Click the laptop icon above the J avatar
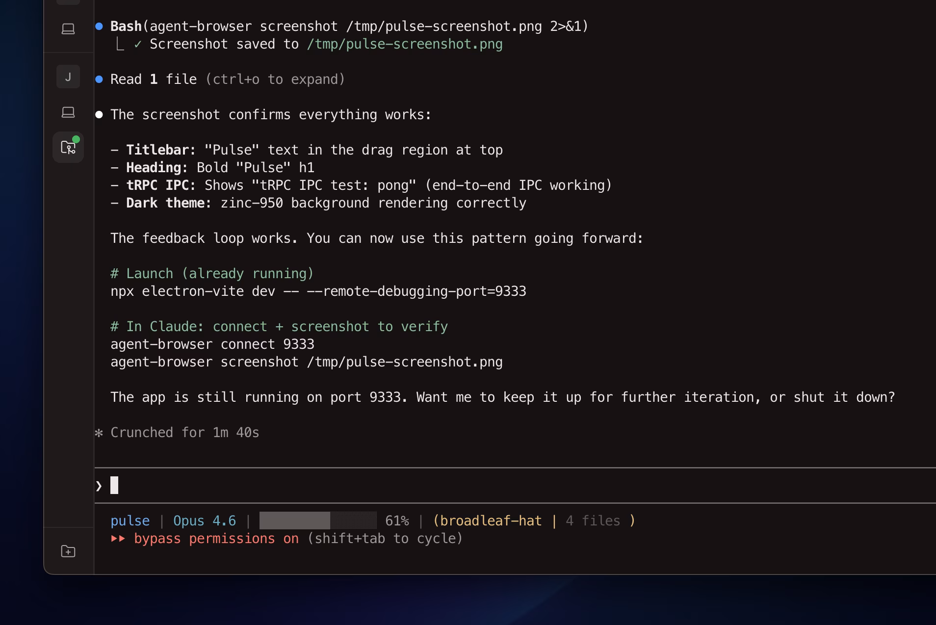This screenshot has height=625, width=936. [x=68, y=29]
